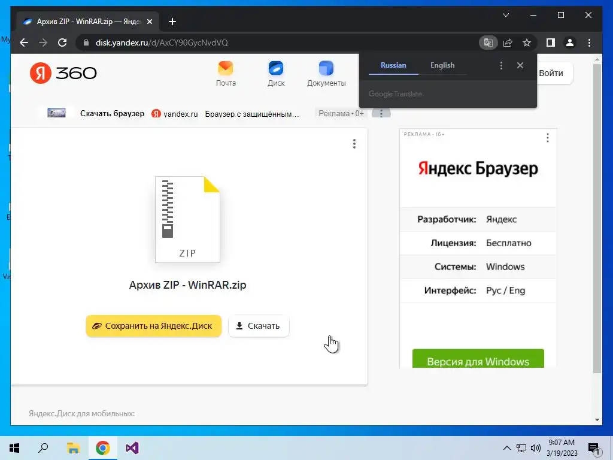The height and width of the screenshot is (460, 613).
Task: Click the Скачать download button
Action: 259,326
